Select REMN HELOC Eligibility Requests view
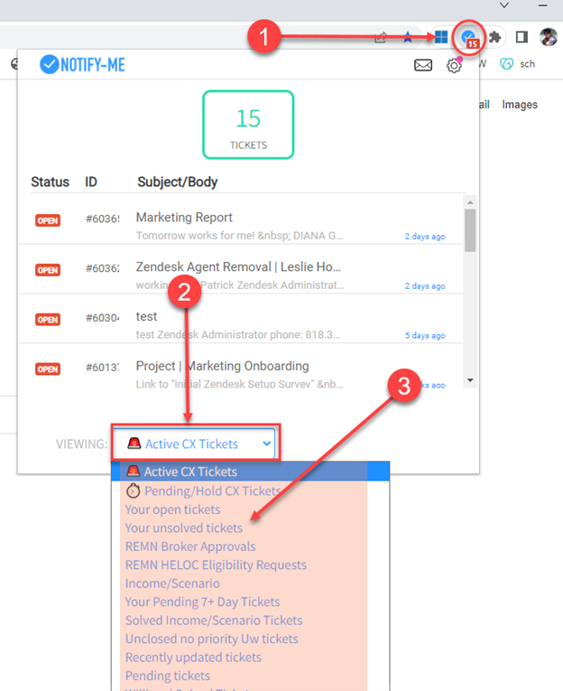 251,565
